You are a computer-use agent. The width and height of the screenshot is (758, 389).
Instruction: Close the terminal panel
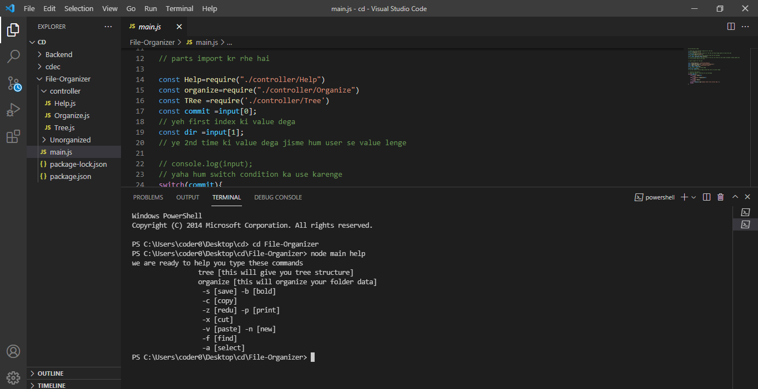[747, 197]
